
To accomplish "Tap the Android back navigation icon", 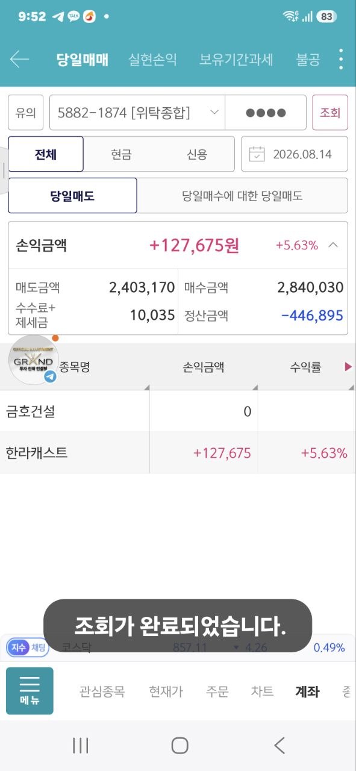I will [x=279, y=746].
